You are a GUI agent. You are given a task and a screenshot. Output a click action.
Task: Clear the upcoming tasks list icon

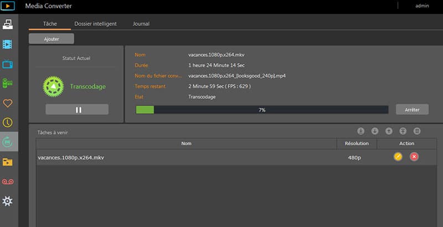(417, 131)
